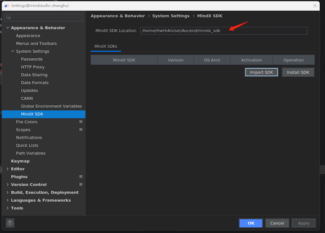The image size is (325, 233).
Task: Open the Quick Lists page
Action: pyautogui.click(x=27, y=146)
